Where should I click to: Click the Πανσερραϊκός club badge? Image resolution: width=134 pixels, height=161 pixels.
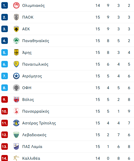pyautogui.click(x=16, y=111)
